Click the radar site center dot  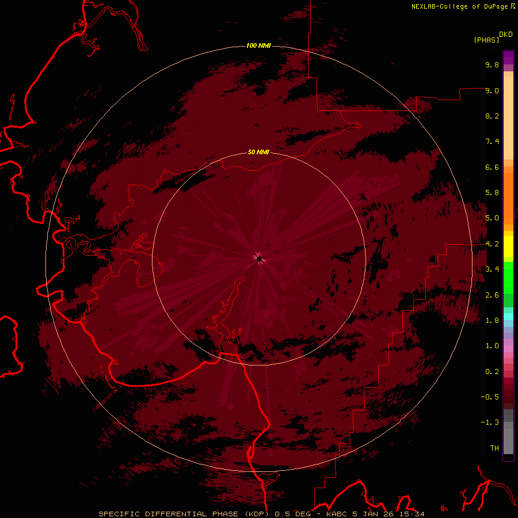tap(260, 258)
